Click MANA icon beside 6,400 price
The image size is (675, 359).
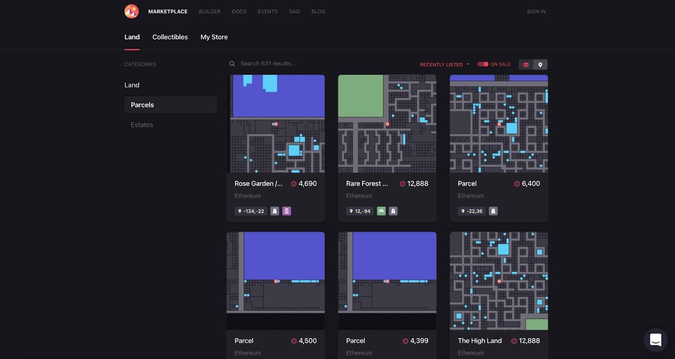click(x=517, y=184)
